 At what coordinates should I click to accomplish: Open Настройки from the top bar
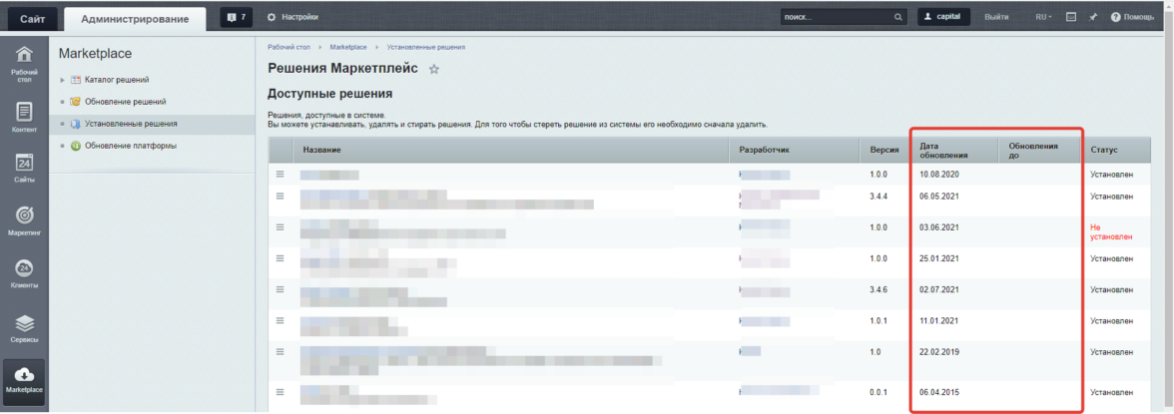pyautogui.click(x=293, y=17)
